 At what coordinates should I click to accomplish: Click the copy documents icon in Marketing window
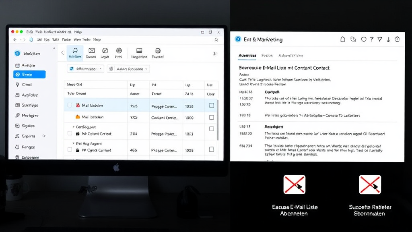[x=353, y=39]
